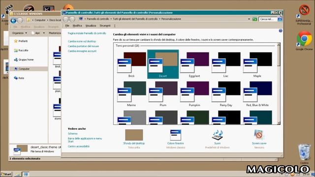Click Cambia icone sul desktop link
This screenshot has width=315, height=177.
click(82, 41)
